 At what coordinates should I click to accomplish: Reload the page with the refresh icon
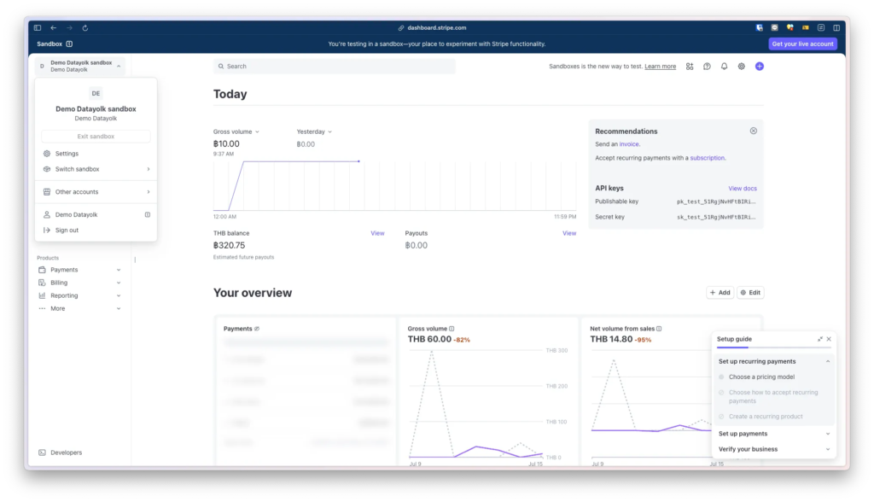tap(85, 27)
